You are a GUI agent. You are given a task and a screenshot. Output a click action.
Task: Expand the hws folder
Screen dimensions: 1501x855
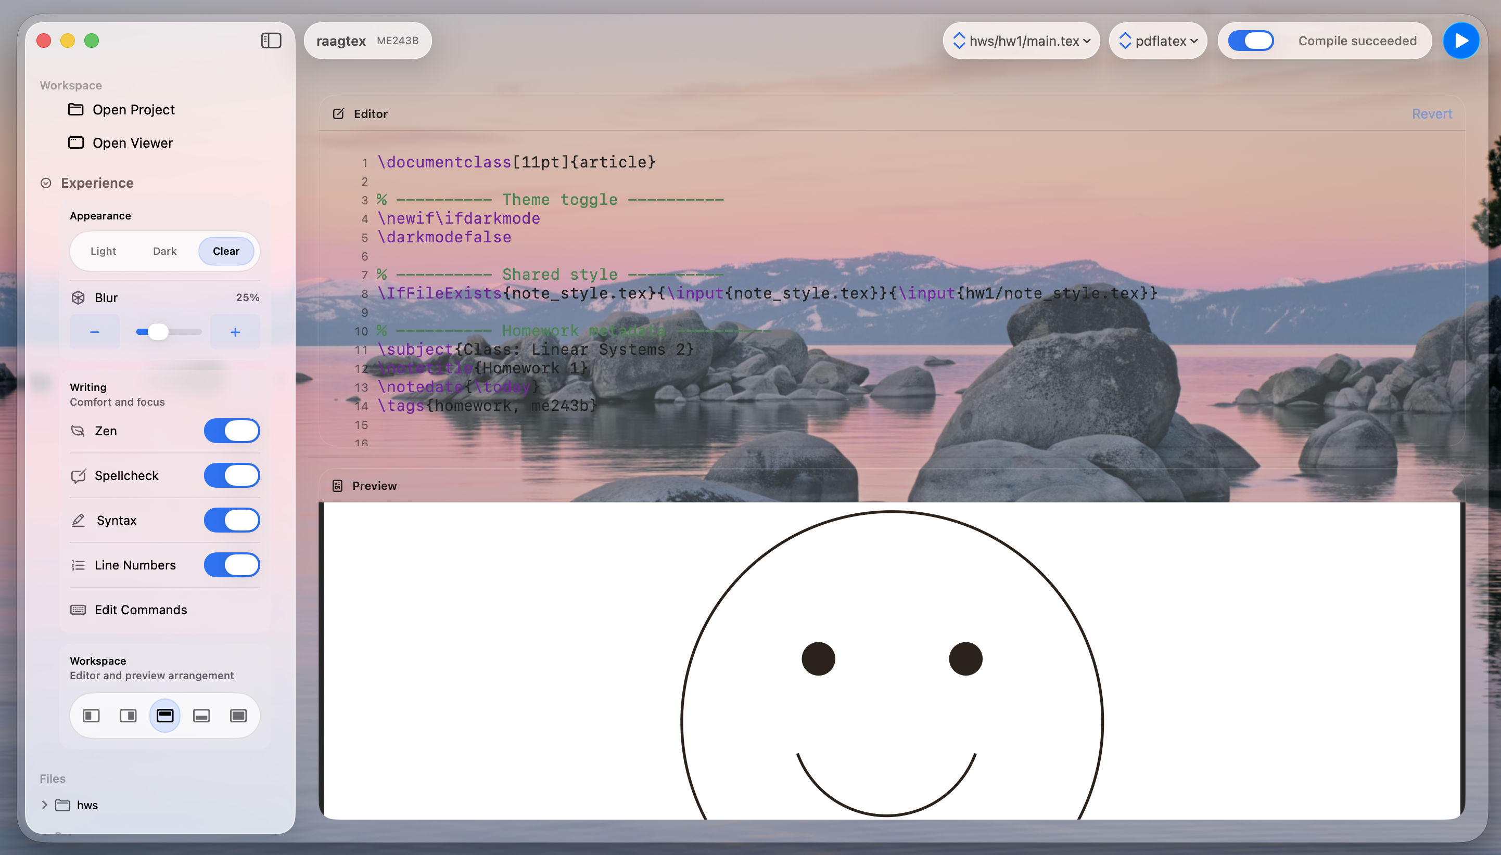44,805
